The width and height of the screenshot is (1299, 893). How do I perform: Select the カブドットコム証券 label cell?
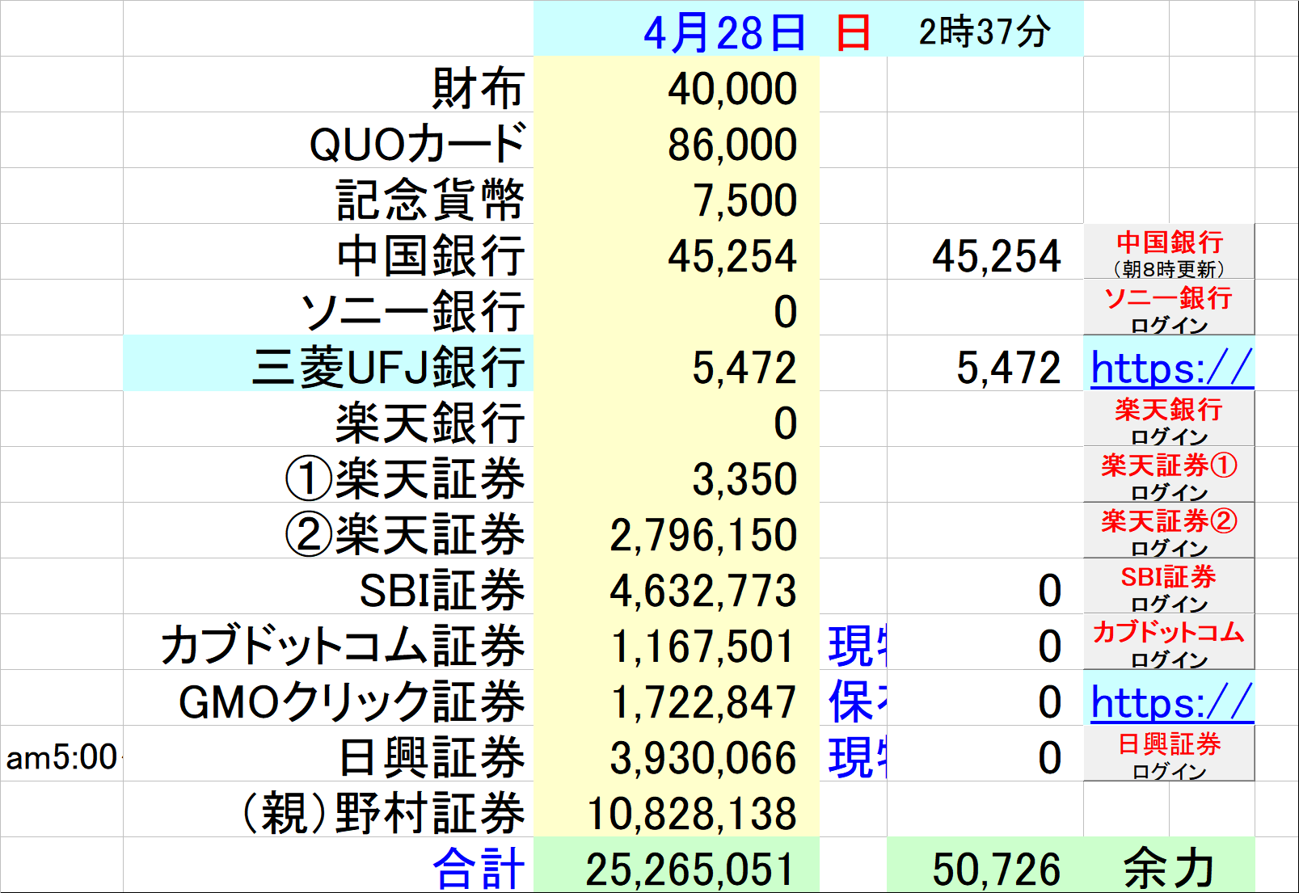tap(328, 642)
